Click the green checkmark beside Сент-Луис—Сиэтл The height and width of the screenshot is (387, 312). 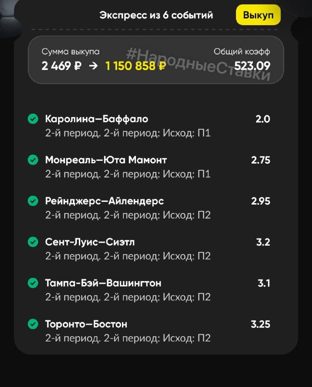point(33,242)
